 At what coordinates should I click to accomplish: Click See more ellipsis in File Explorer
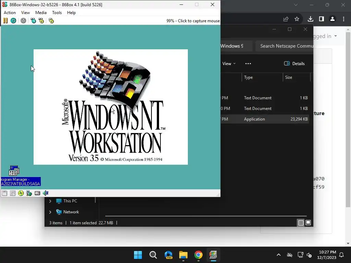(248, 63)
